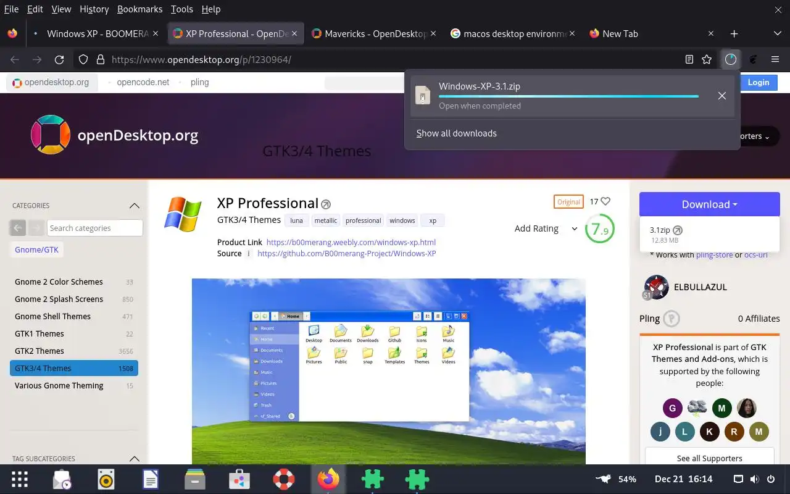Open the b00merang.weebly.com product link
Screen dimensions: 790x494
click(351, 242)
